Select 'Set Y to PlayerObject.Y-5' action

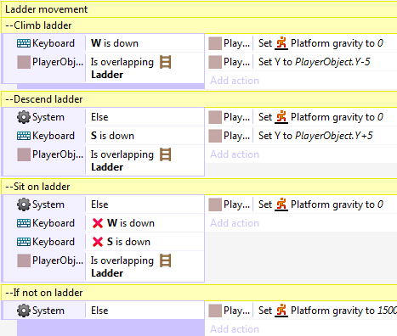pyautogui.click(x=315, y=62)
